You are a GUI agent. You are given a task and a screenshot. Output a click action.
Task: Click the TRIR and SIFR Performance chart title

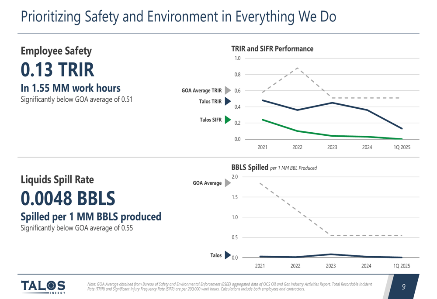(x=272, y=49)
